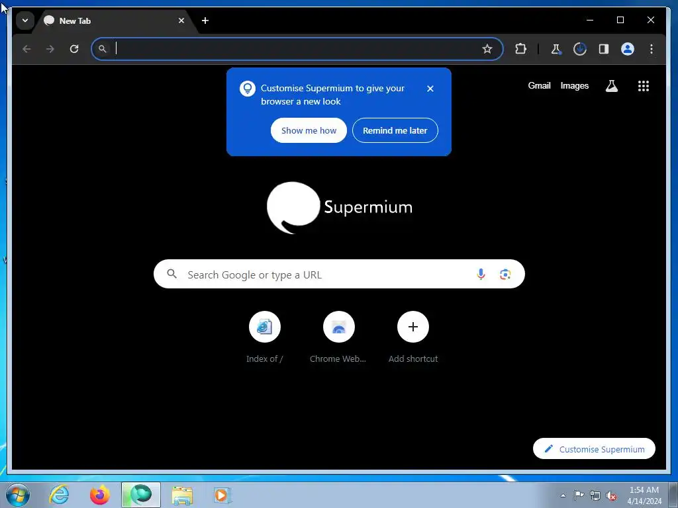Bookmark this tab with the star icon
Image resolution: width=678 pixels, height=508 pixels.
[487, 49]
